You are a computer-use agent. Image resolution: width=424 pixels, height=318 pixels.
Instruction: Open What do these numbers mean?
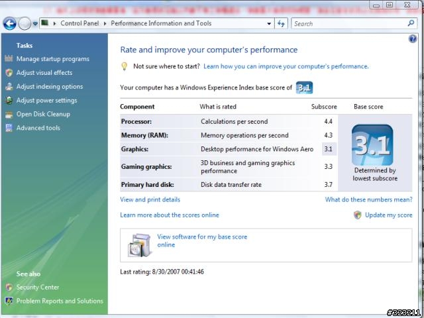click(x=368, y=199)
